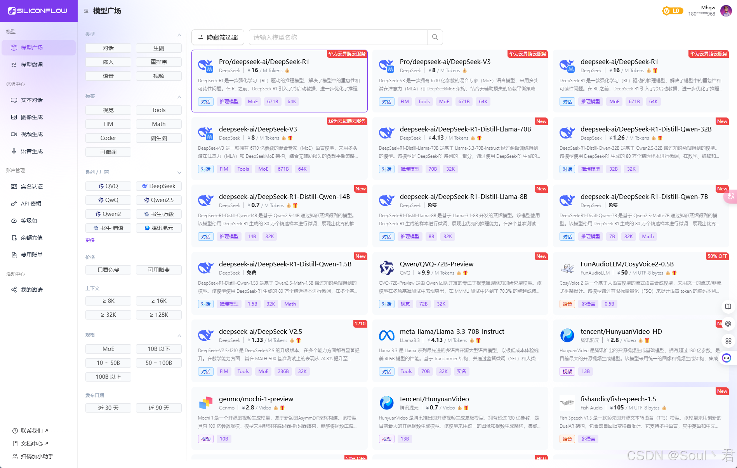Collapse the sidebar menu icon
The height and width of the screenshot is (468, 737).
coord(86,11)
